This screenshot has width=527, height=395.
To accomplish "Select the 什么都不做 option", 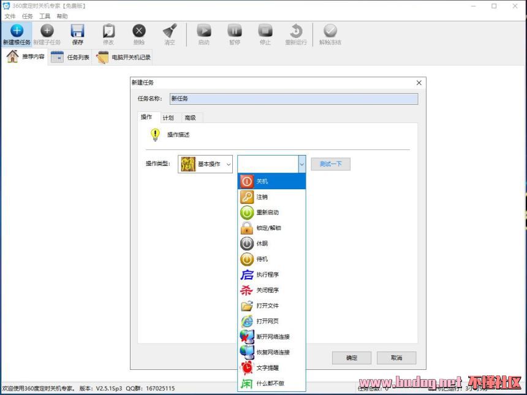I will [x=271, y=383].
